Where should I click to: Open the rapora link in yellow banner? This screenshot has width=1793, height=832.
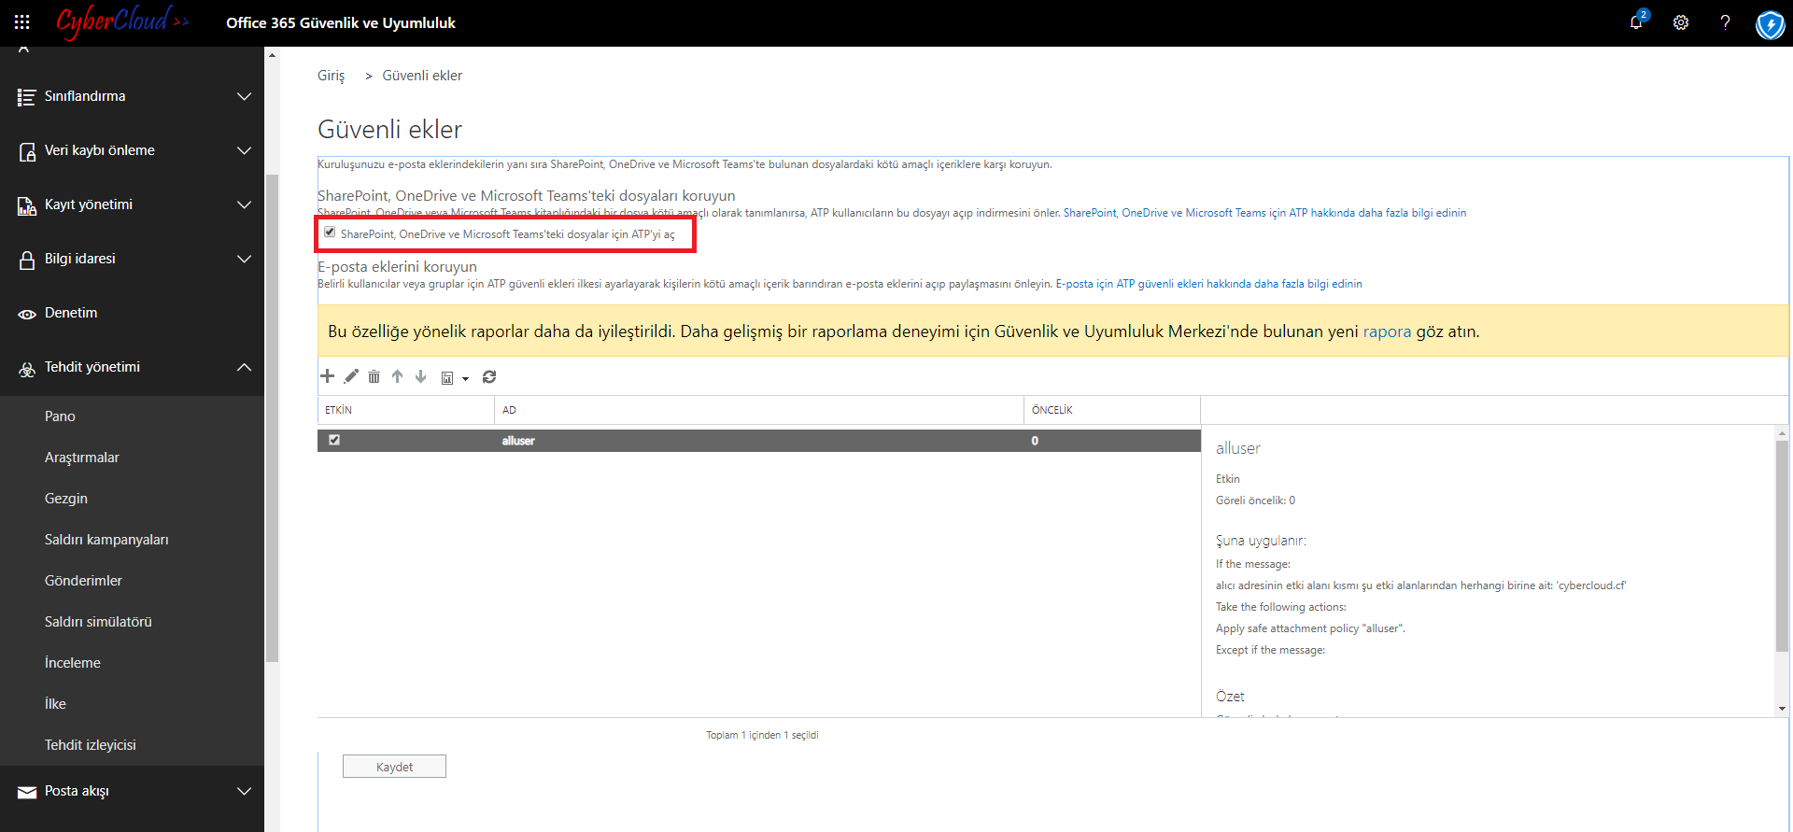1387,331
